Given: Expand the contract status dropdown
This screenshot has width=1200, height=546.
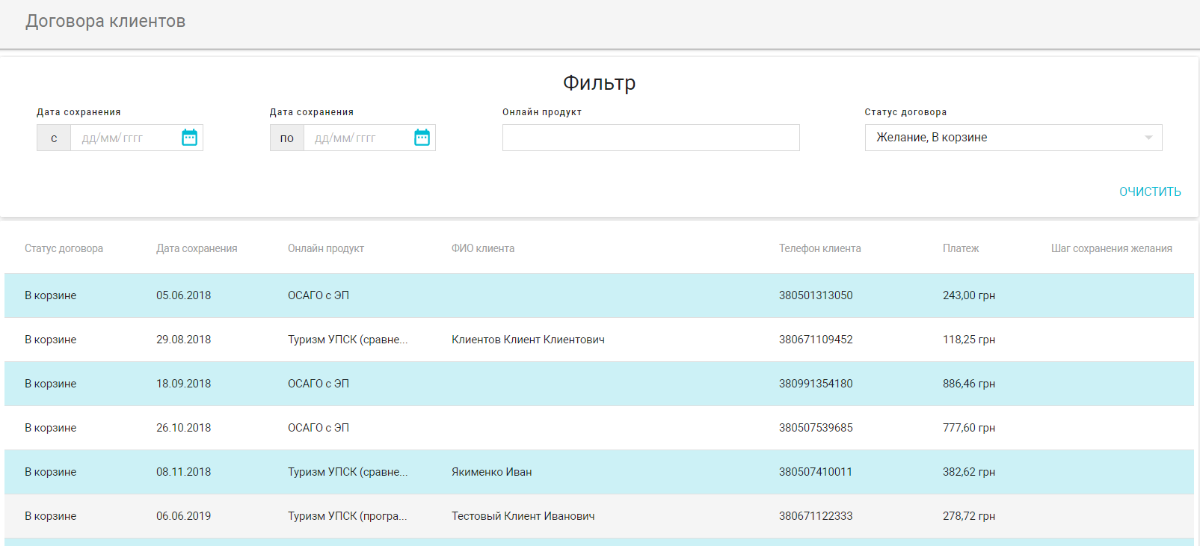Looking at the screenshot, I should click(x=1148, y=138).
